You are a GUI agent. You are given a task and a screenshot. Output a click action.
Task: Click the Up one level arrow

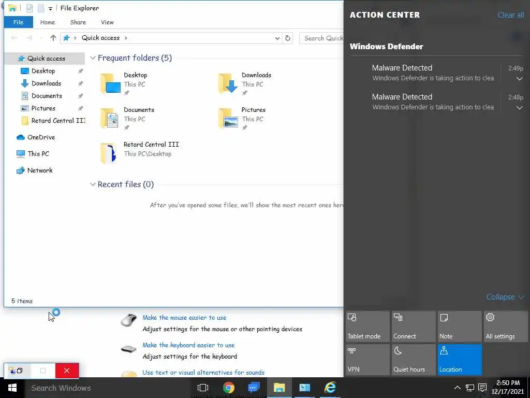53,38
